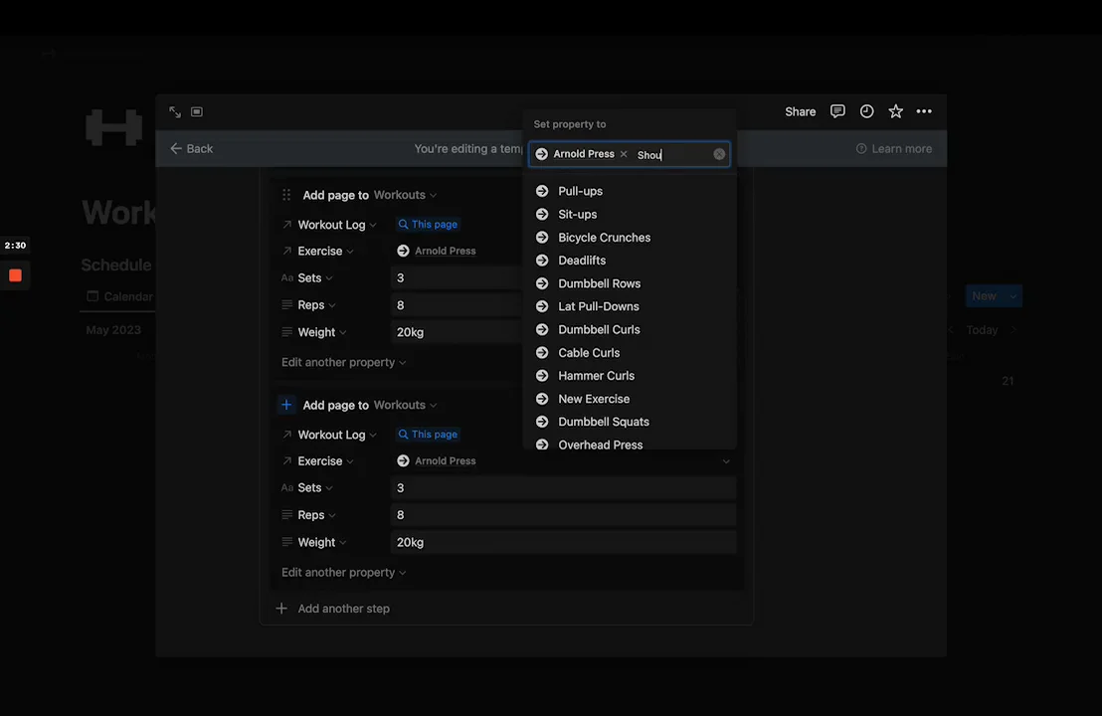Click the Share button
1102x716 pixels.
[x=800, y=111]
